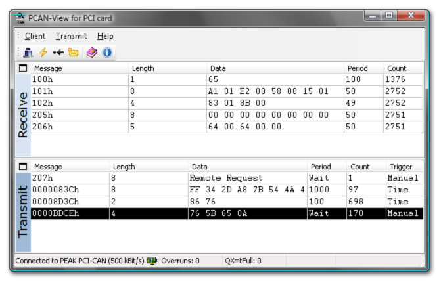439x281 pixels.
Task: Click the lightning bolt Reset icon
Action: tap(43, 53)
